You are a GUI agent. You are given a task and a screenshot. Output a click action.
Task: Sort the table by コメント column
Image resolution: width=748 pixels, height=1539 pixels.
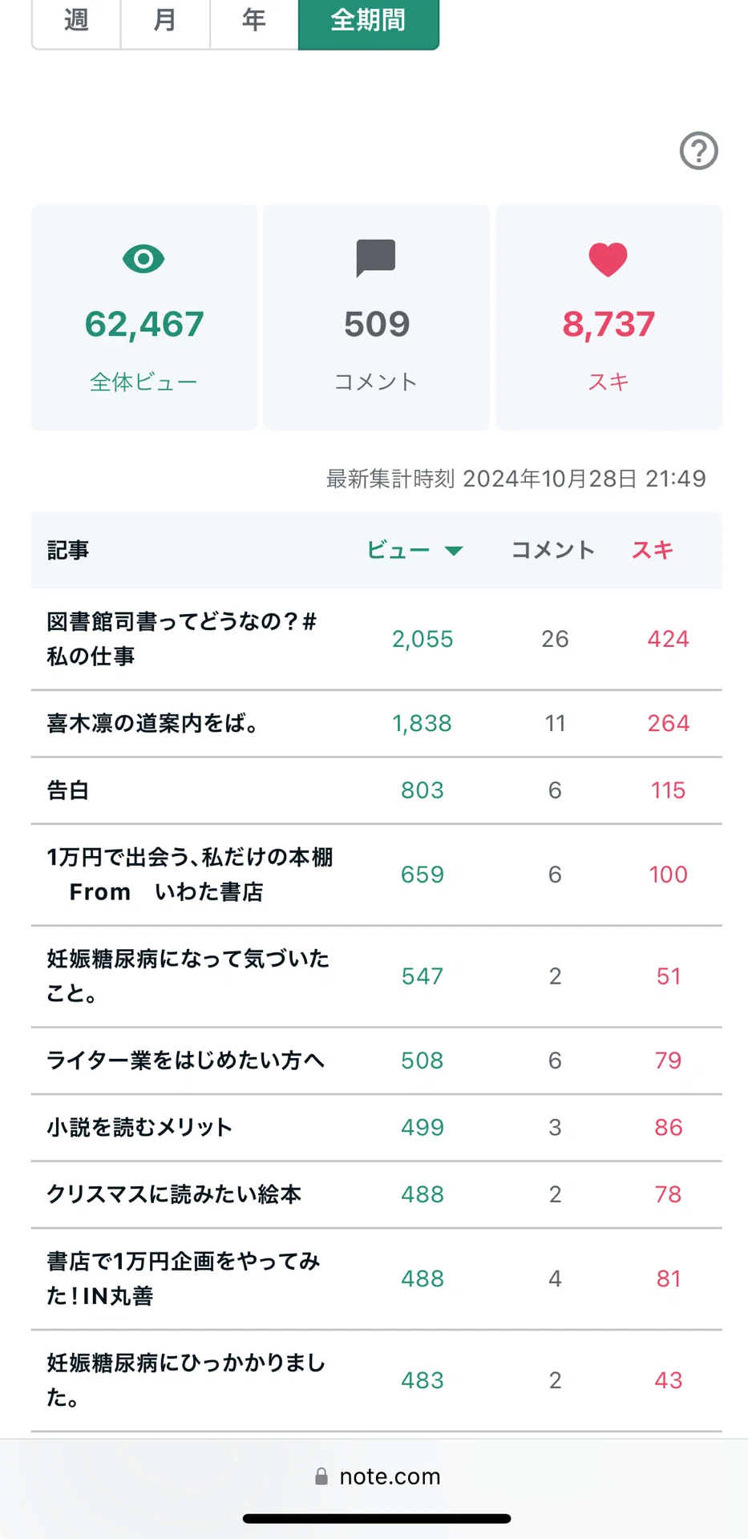(553, 550)
